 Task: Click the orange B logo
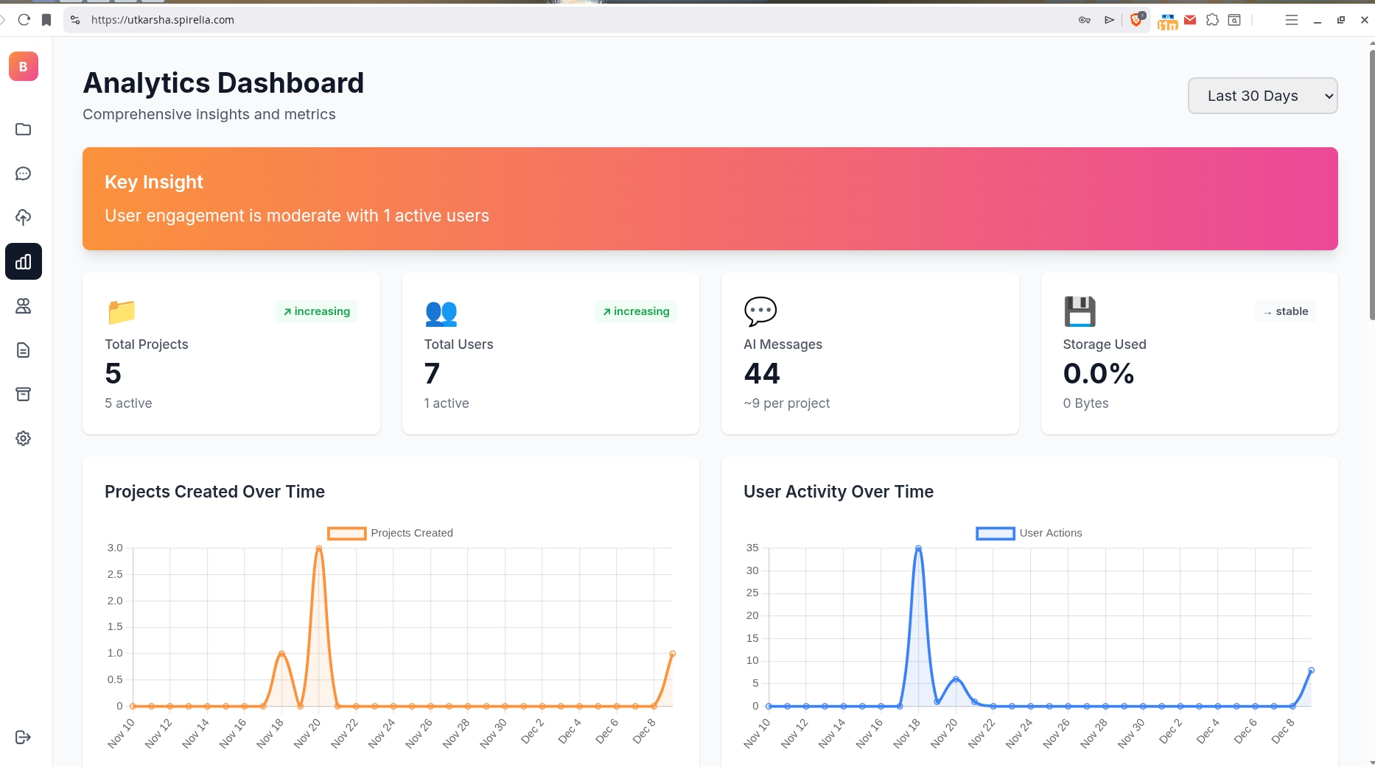pyautogui.click(x=24, y=66)
